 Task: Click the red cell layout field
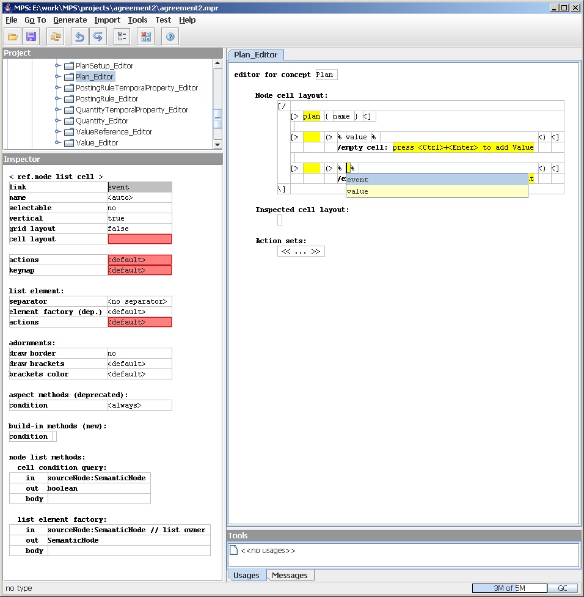coord(139,239)
